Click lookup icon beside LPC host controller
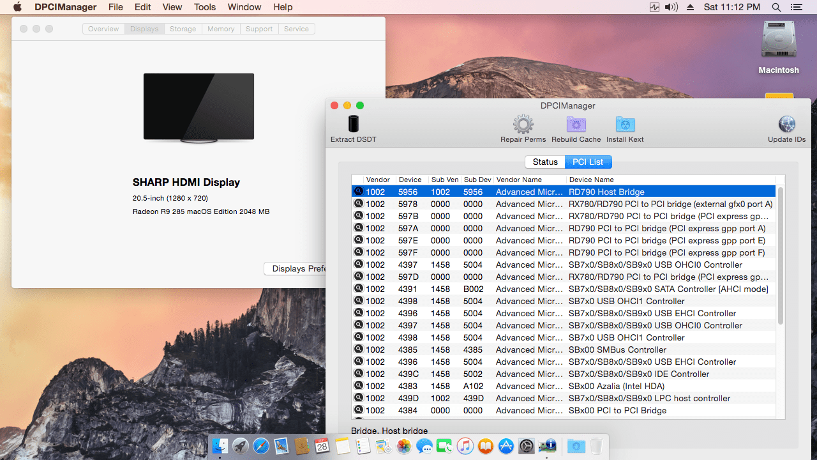Image resolution: width=817 pixels, height=460 pixels. [359, 398]
